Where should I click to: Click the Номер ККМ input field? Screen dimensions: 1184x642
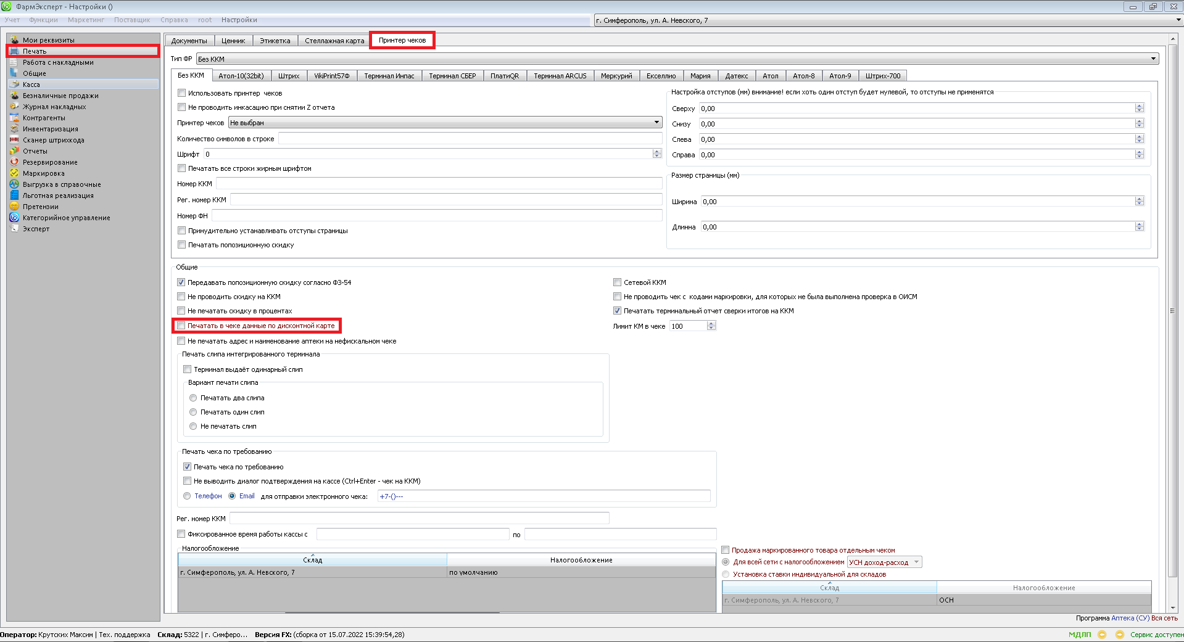pos(438,184)
